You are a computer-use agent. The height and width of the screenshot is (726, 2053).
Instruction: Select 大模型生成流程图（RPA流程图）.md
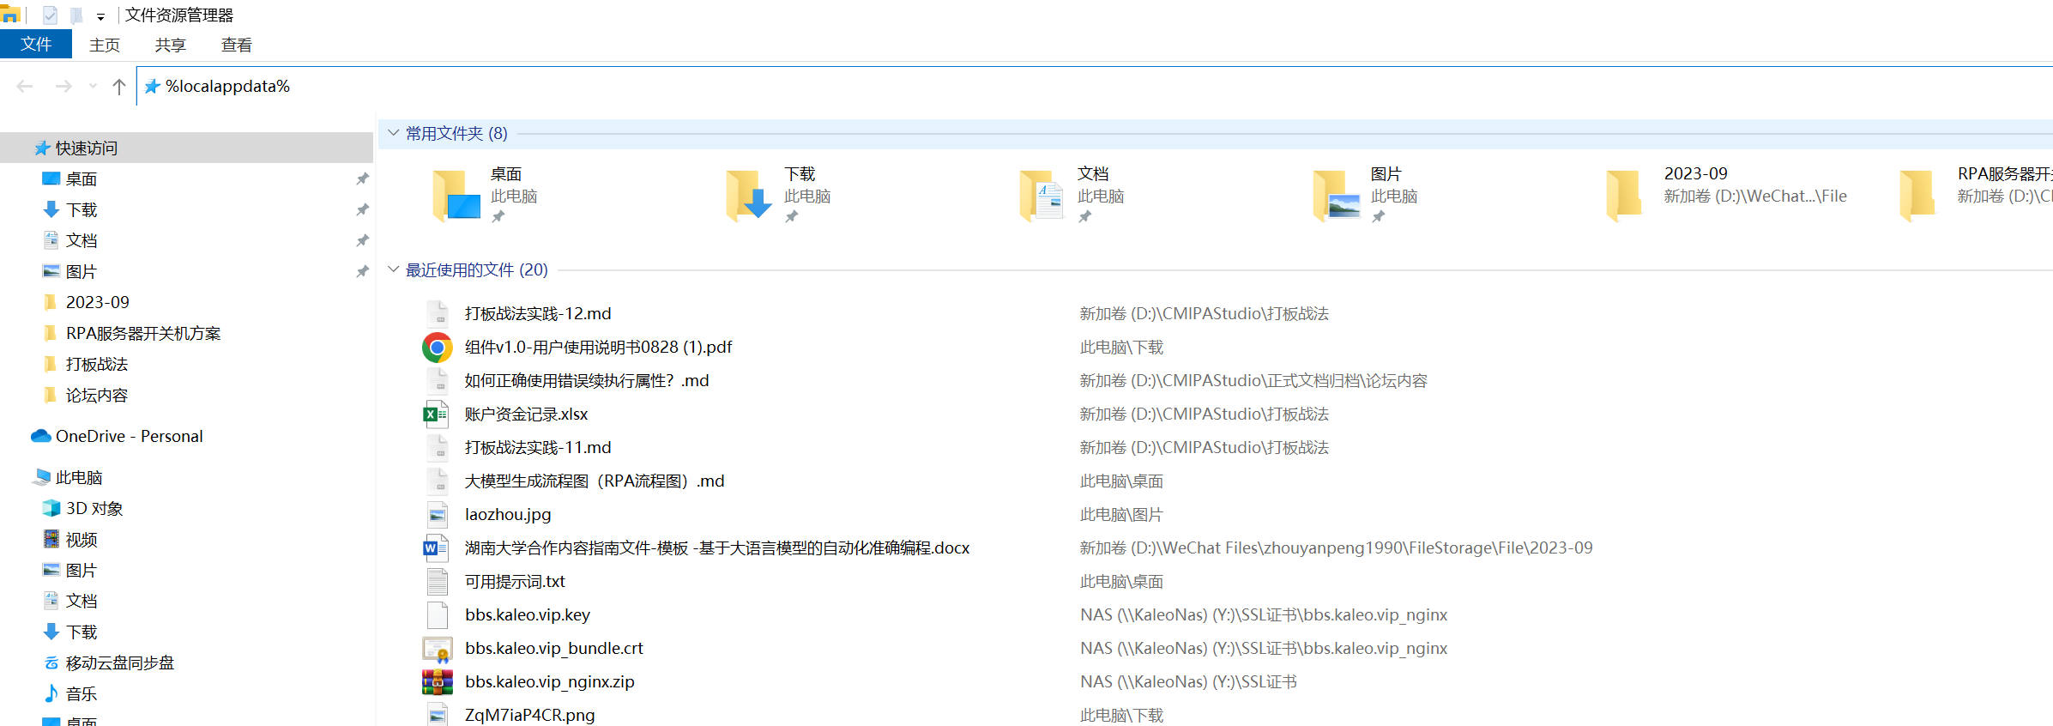click(595, 481)
